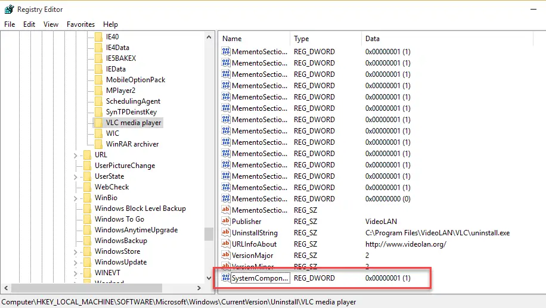
Task: Click the WinRAR archiver folder icon
Action: tap(98, 144)
